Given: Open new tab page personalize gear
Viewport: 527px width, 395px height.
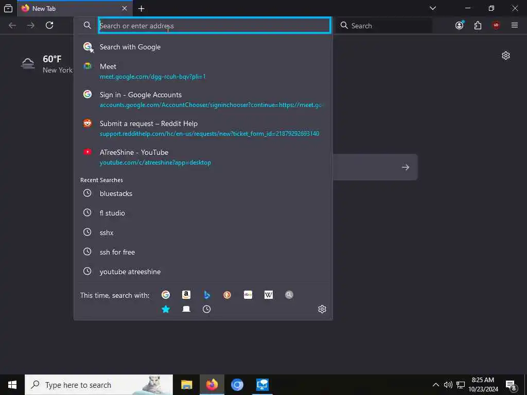Looking at the screenshot, I should 506,56.
